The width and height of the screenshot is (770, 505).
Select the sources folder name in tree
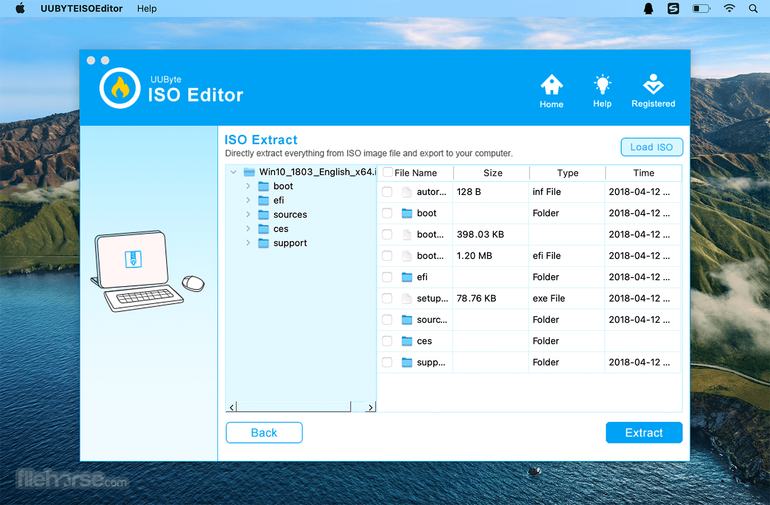point(290,215)
